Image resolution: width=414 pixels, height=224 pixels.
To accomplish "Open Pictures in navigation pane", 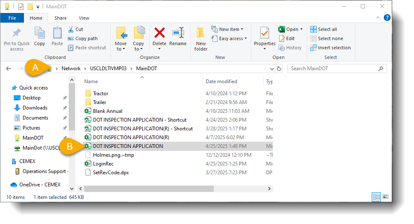I will [x=31, y=127].
